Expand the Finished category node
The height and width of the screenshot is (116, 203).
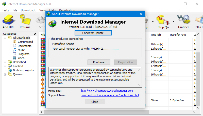(x=5, y=66)
